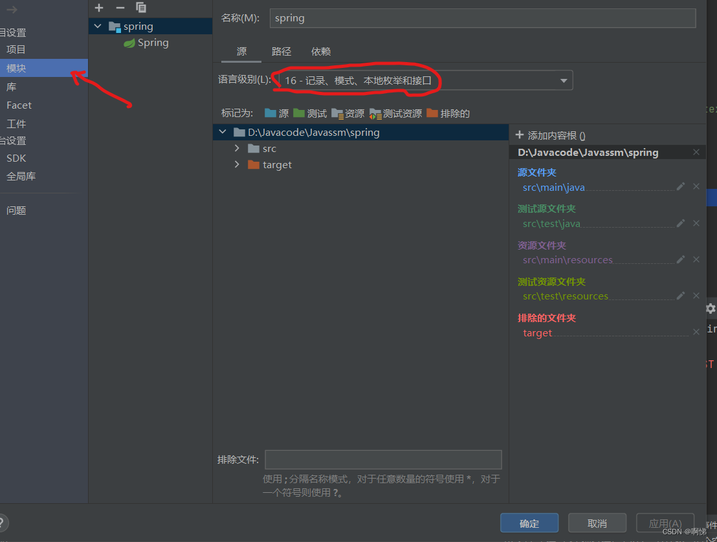Open Facet in the sidebar
This screenshot has height=542, width=717.
click(19, 105)
